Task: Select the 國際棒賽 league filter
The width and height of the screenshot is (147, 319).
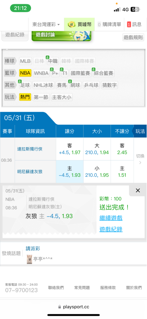Action: click(x=84, y=61)
